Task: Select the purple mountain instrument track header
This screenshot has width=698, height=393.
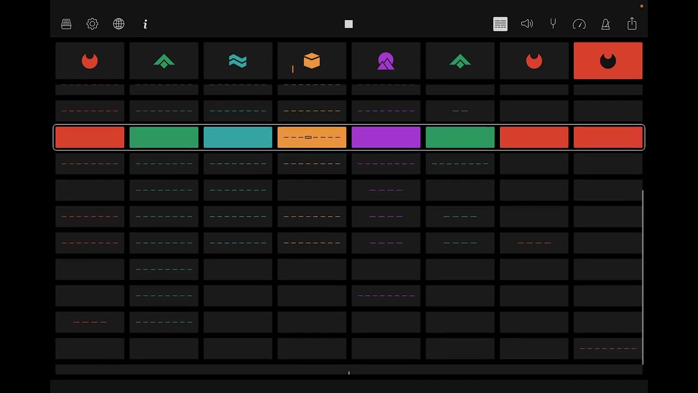Action: coord(386,61)
